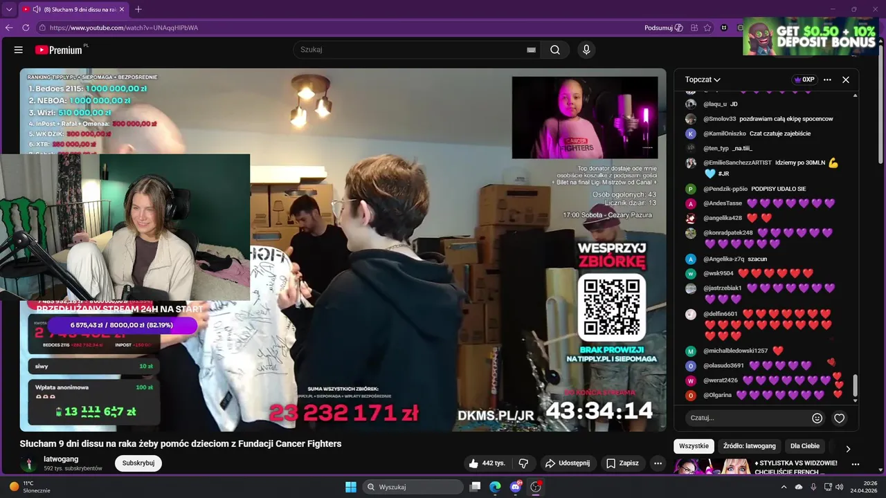
Task: Open OneDrive cloud tray icon
Action: click(799, 487)
